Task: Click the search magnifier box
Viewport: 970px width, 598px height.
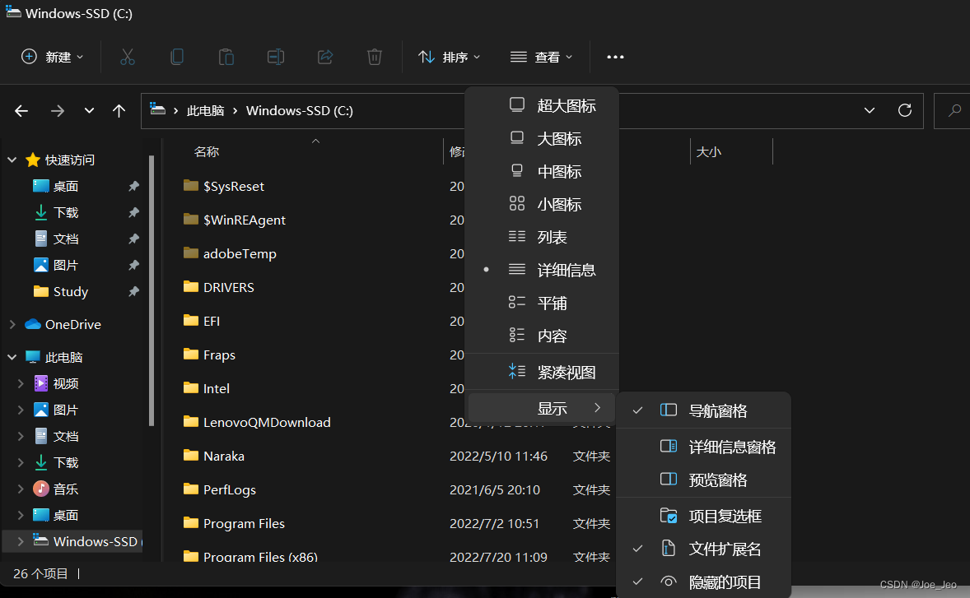Action: tap(951, 110)
